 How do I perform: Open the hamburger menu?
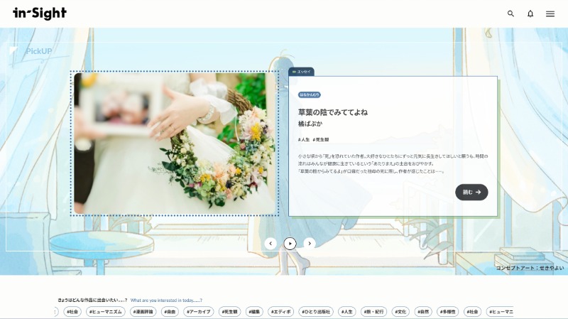click(x=550, y=13)
